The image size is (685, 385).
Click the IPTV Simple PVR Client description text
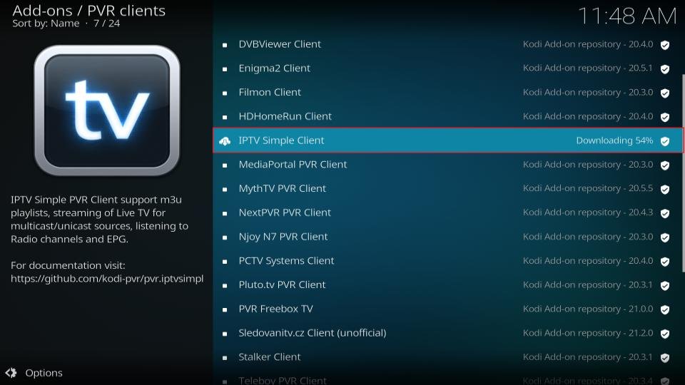pyautogui.click(x=100, y=220)
